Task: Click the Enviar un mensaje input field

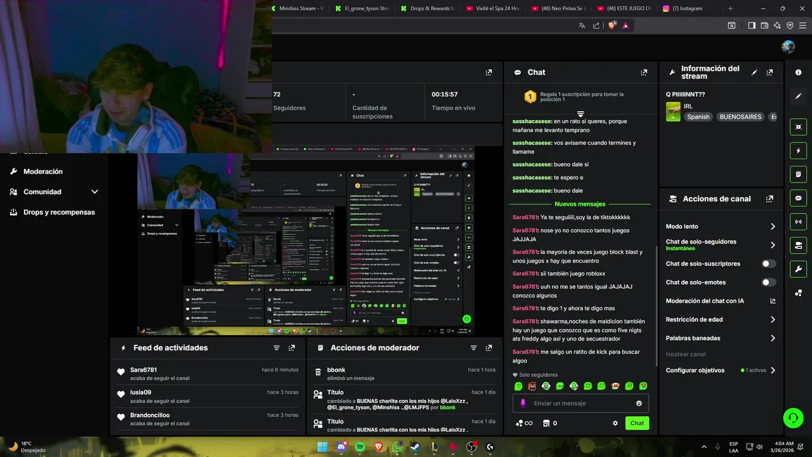Action: click(x=580, y=403)
